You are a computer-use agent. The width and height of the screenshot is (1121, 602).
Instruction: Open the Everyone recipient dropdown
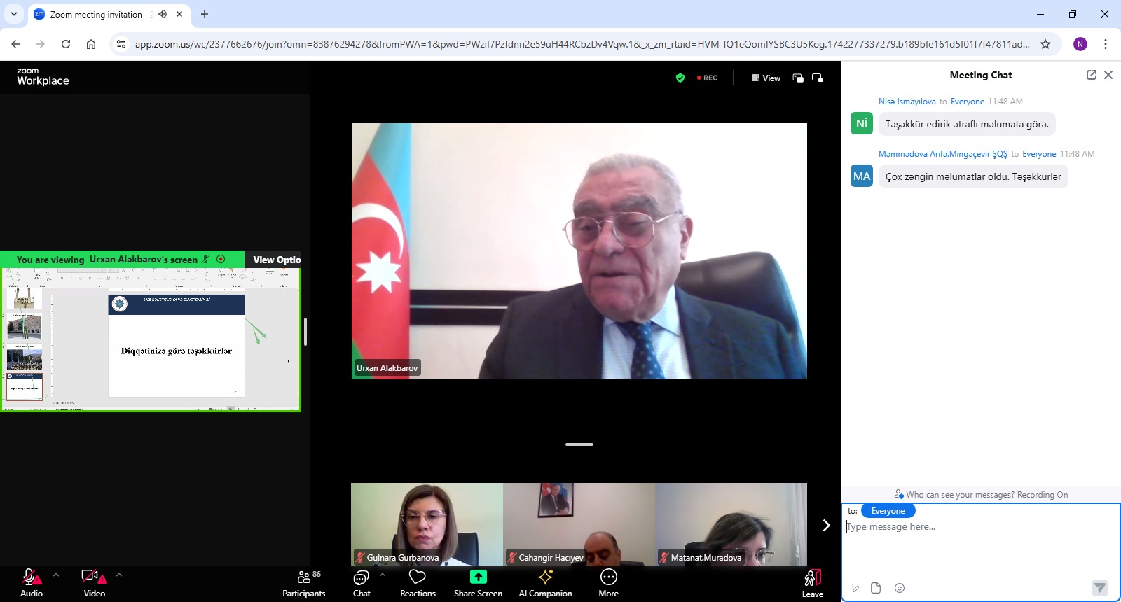888,511
